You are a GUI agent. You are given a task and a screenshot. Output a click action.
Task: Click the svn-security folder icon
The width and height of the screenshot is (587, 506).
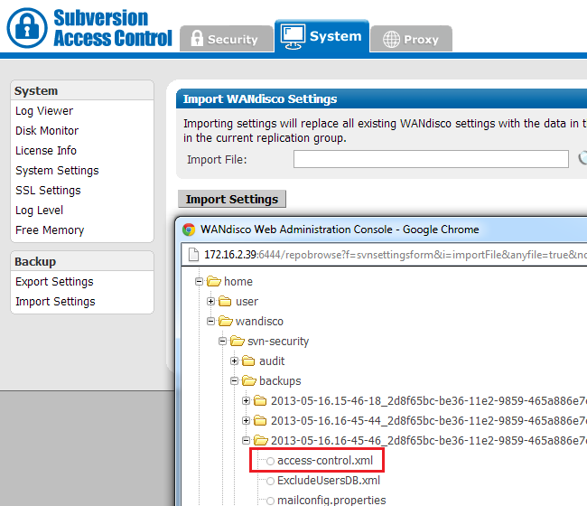click(238, 341)
